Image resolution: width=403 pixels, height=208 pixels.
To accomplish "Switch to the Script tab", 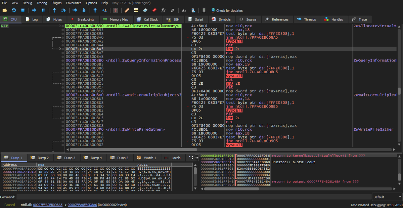I will coord(196,19).
